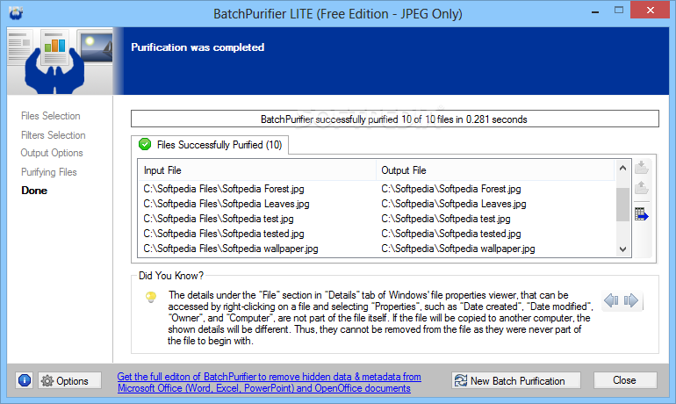Viewport: 676px width, 404px height.
Task: Minimize the BatchPurifier window
Action: pyautogui.click(x=595, y=11)
